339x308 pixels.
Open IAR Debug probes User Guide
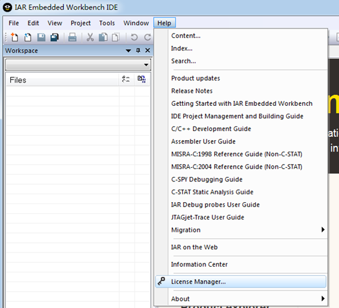point(241,205)
